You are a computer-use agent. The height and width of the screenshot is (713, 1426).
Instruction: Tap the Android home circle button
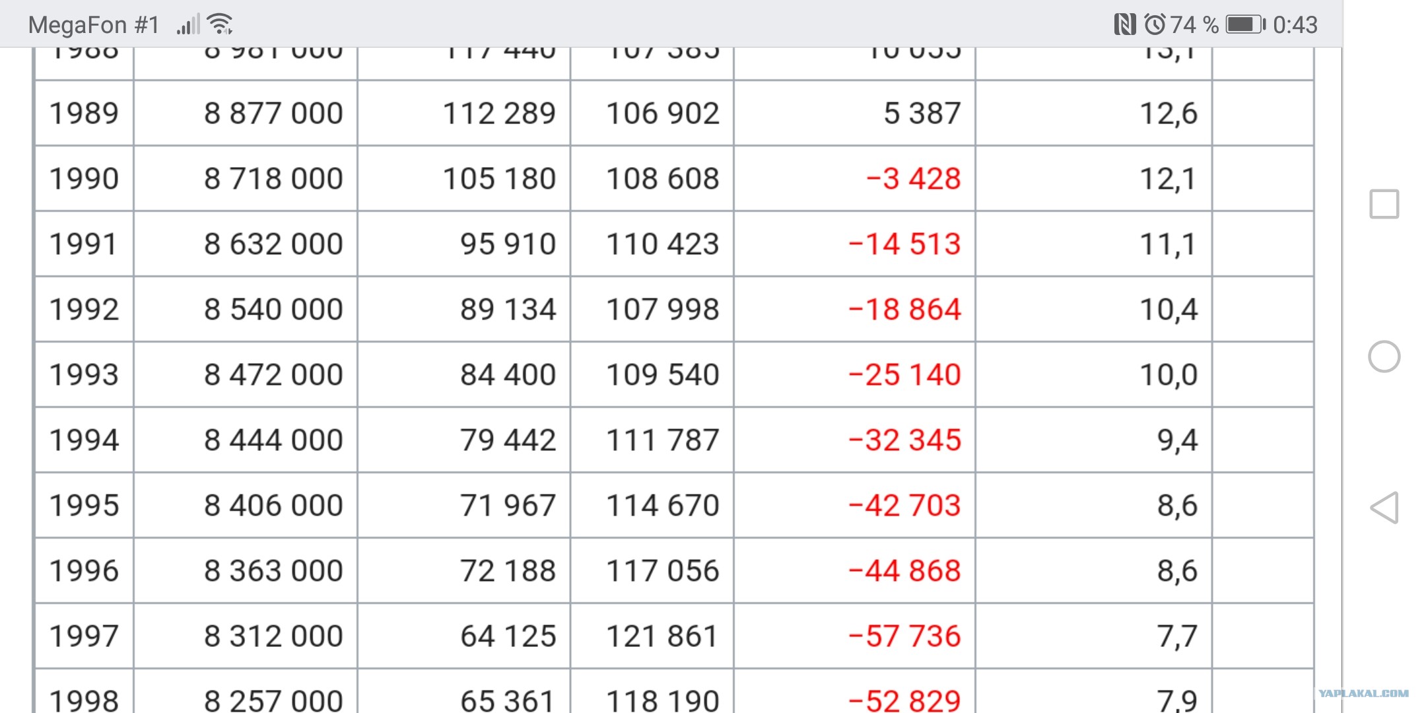point(1384,356)
